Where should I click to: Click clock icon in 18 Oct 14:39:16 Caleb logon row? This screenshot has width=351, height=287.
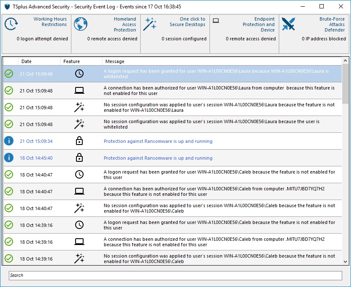(x=79, y=225)
